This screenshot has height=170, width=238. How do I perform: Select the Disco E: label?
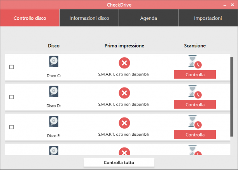tap(54, 136)
